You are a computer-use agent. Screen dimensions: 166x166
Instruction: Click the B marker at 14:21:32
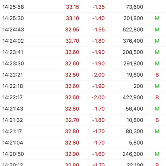point(157,120)
